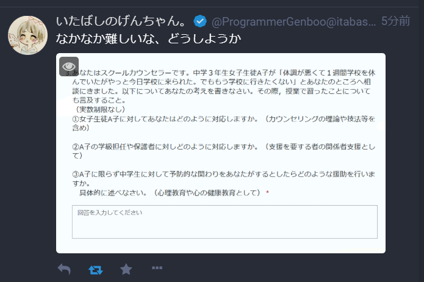Viewport: 424px width, 282px height.
Task: Open the author's avatar picture
Action: click(x=27, y=35)
